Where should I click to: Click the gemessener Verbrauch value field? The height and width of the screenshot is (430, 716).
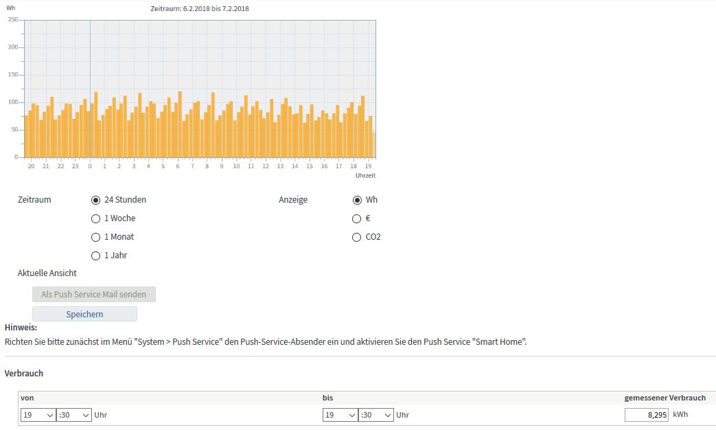pos(646,415)
